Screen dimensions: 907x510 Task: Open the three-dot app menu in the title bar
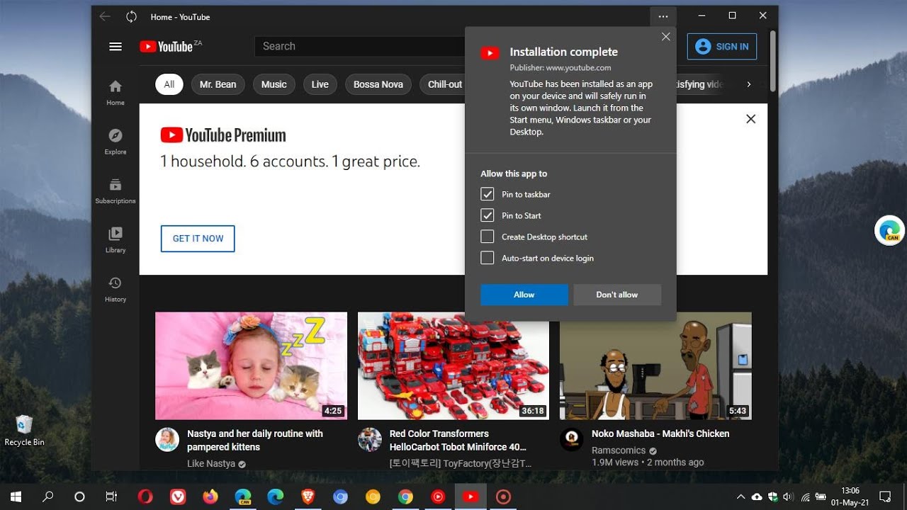[663, 16]
